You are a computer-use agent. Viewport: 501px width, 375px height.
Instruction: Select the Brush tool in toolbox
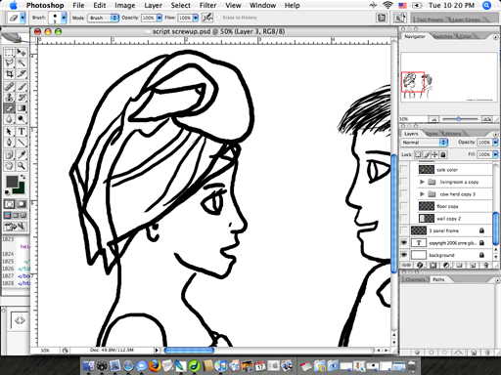click(22, 86)
